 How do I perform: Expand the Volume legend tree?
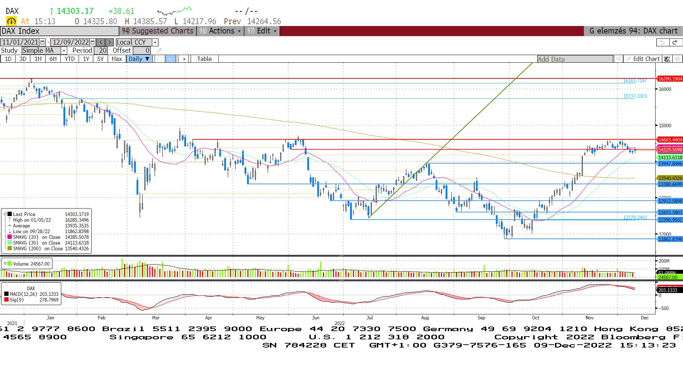[x=5, y=264]
